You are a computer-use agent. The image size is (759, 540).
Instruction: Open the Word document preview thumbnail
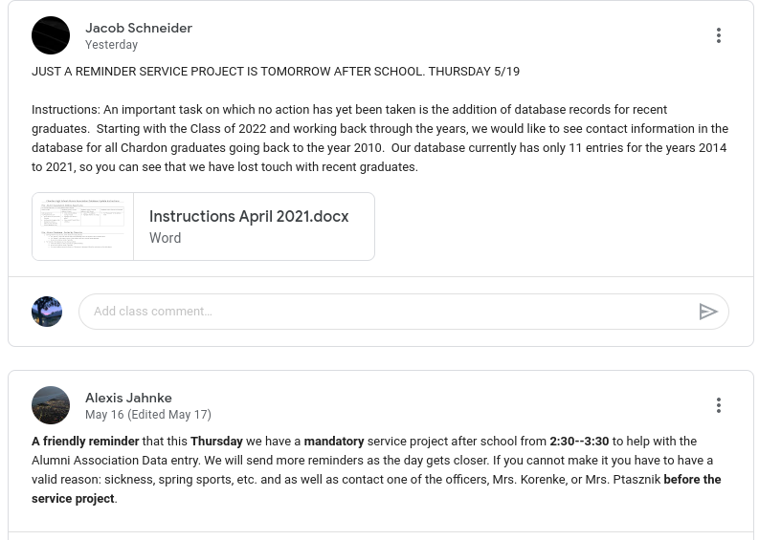pos(83,227)
